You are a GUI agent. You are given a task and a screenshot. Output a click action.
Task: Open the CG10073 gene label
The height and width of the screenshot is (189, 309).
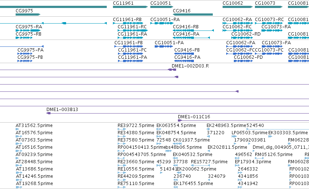pyautogui.click(x=265, y=3)
